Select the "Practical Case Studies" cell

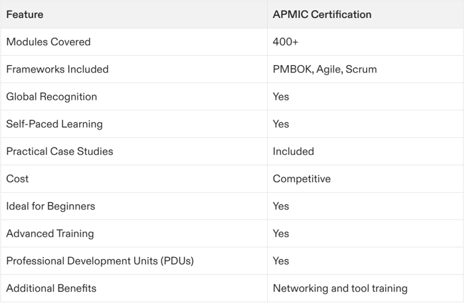59,151
